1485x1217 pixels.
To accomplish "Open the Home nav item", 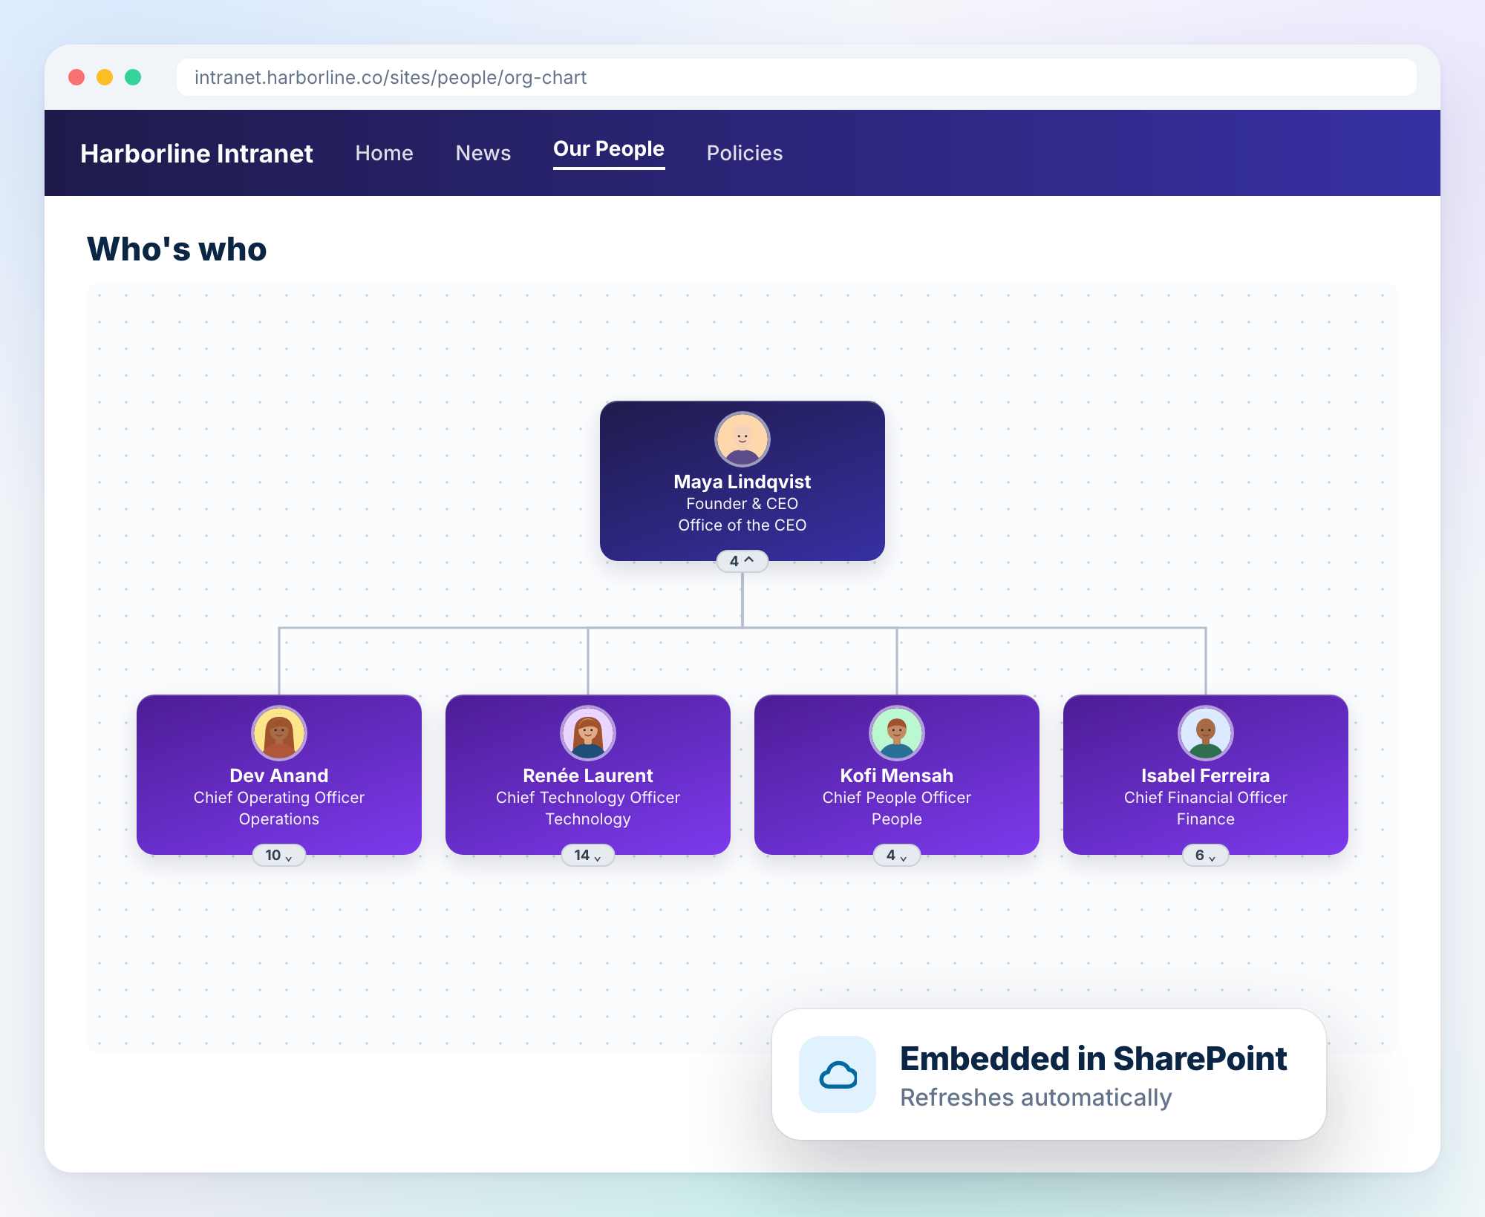I will (384, 153).
